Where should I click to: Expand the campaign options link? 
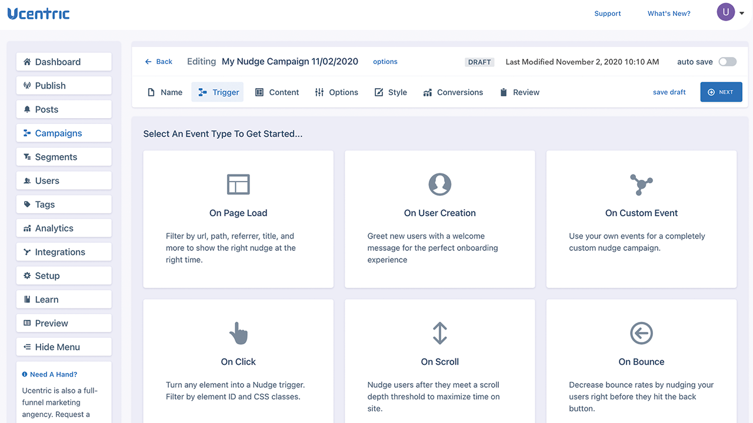click(385, 62)
